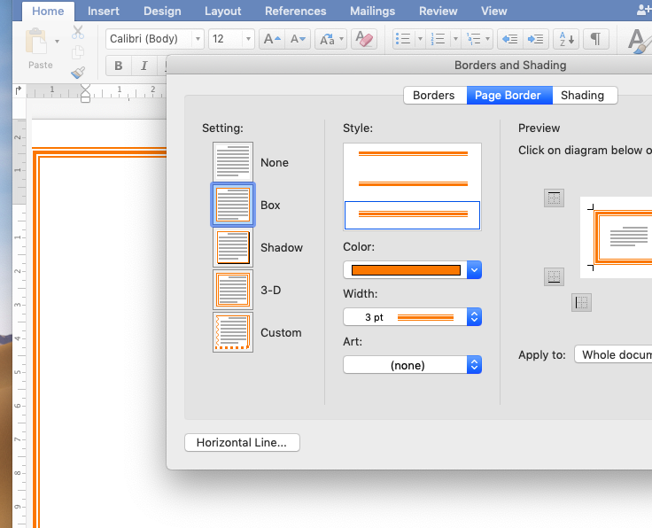Select the None border setting
This screenshot has height=528, width=652.
point(233,162)
